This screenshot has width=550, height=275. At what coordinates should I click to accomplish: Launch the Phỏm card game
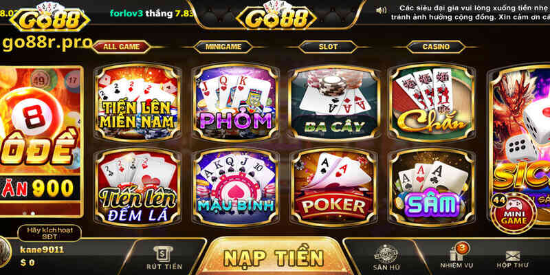coord(235,102)
